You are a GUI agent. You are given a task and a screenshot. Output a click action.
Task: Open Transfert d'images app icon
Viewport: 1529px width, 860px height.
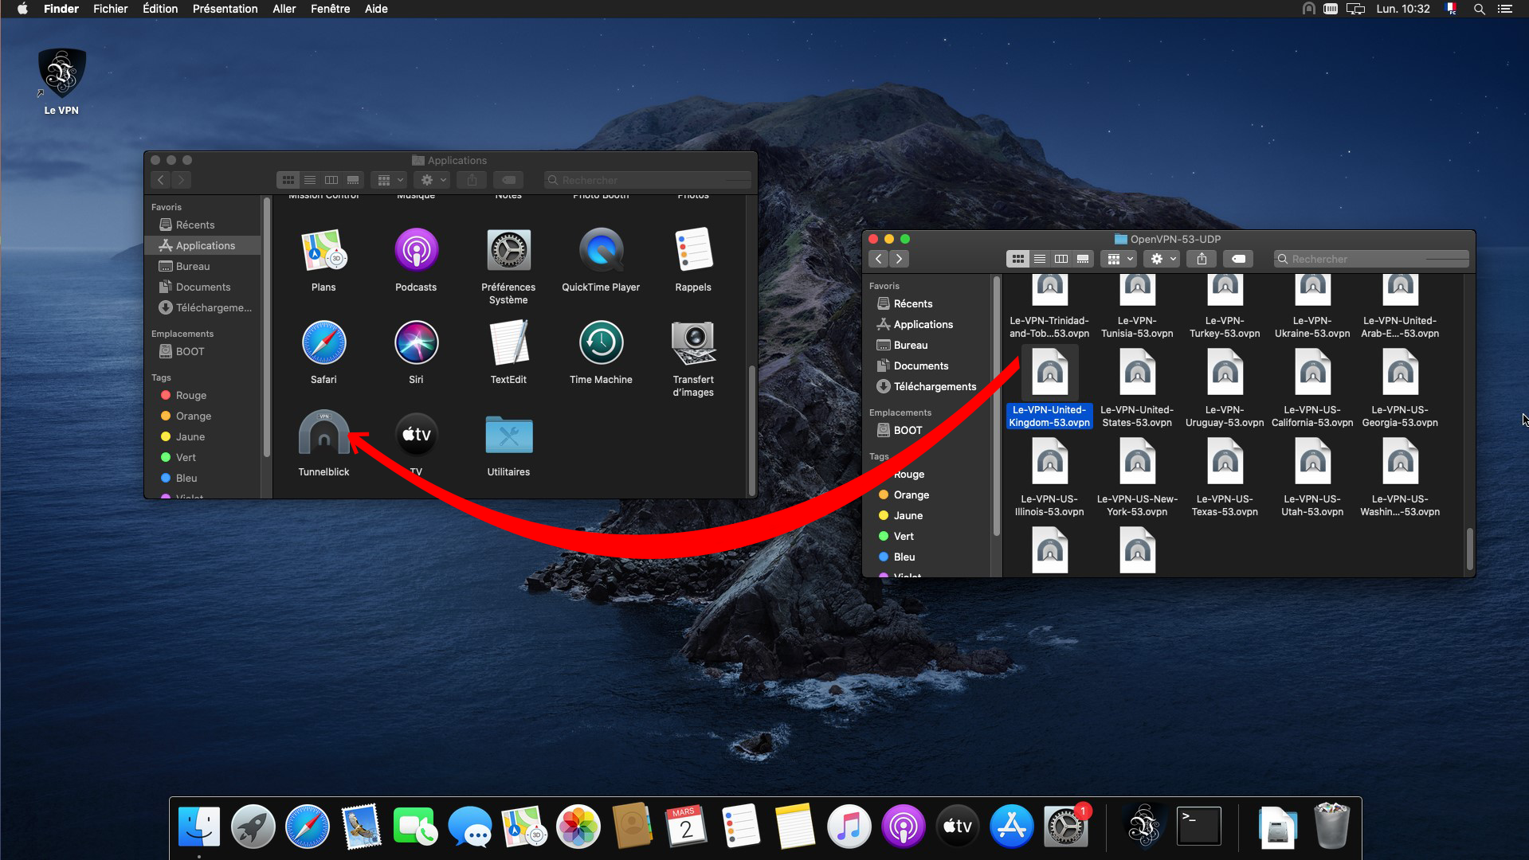pyautogui.click(x=693, y=342)
